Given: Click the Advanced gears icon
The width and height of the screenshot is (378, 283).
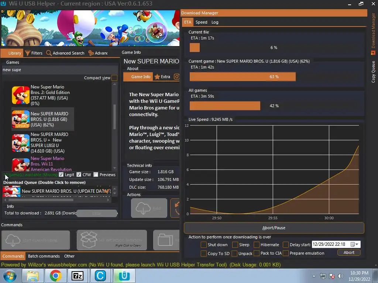Looking at the screenshot, I should 91,53.
